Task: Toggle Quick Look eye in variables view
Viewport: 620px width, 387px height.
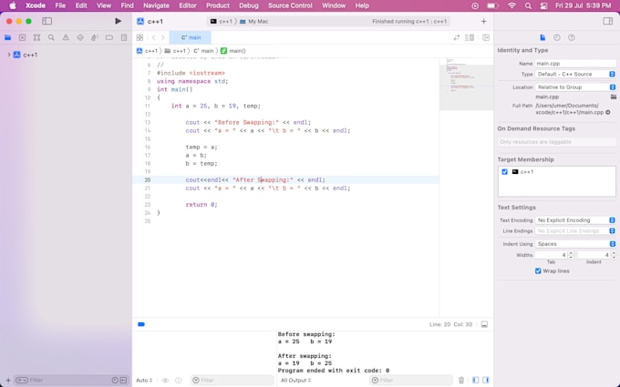Action: [165, 381]
